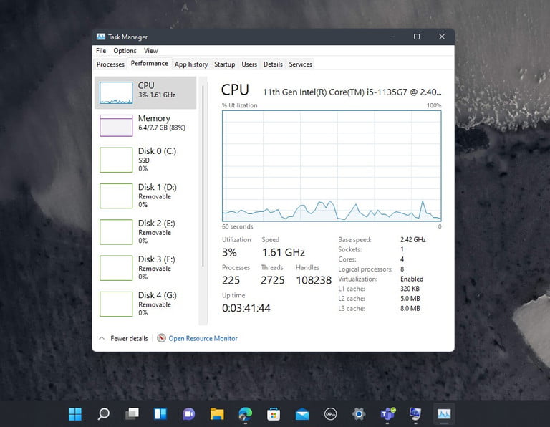Image resolution: width=550 pixels, height=427 pixels.
Task: Select Disk 3 (F:) removable entry
Action: point(145,268)
